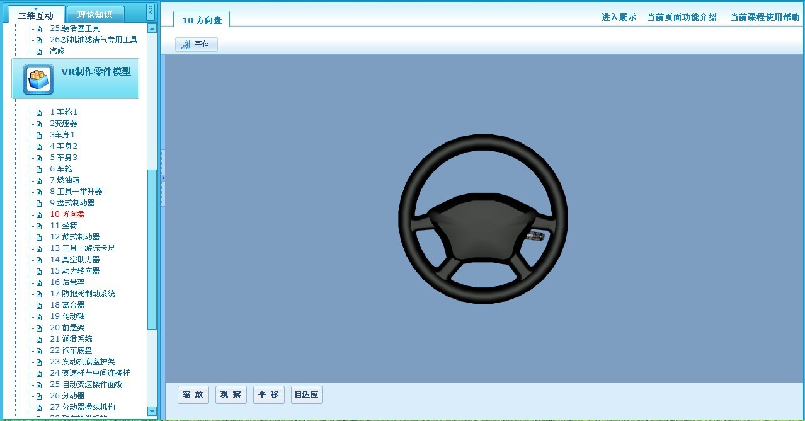Click the 字体 font button
The width and height of the screenshot is (805, 421).
pos(197,44)
